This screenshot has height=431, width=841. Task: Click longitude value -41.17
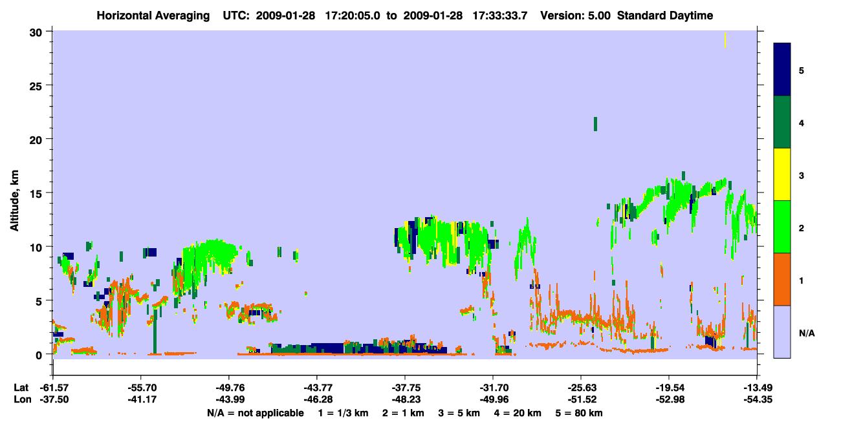tap(140, 399)
